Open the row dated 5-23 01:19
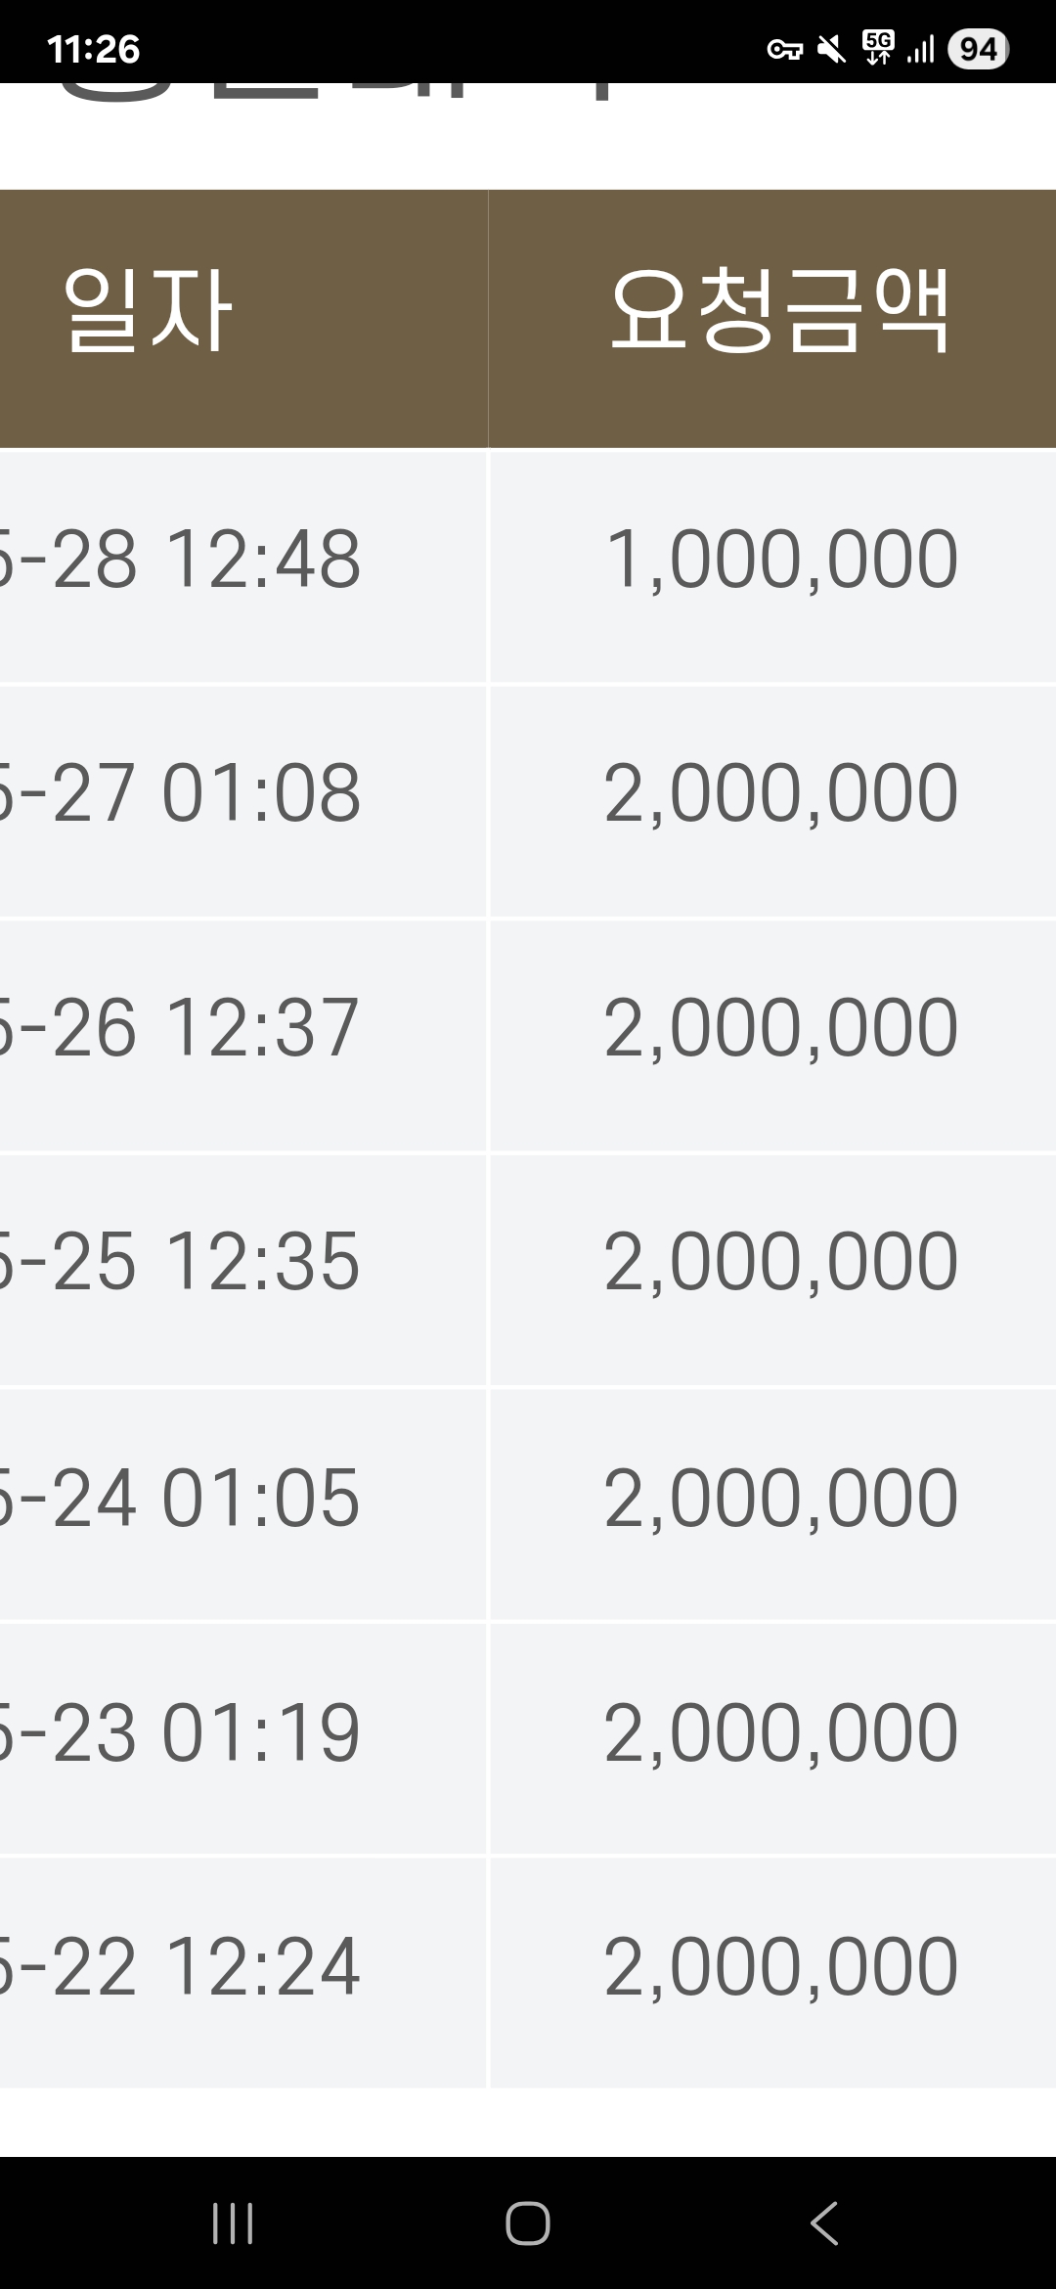Viewport: 1056px width, 2289px height. point(528,1739)
